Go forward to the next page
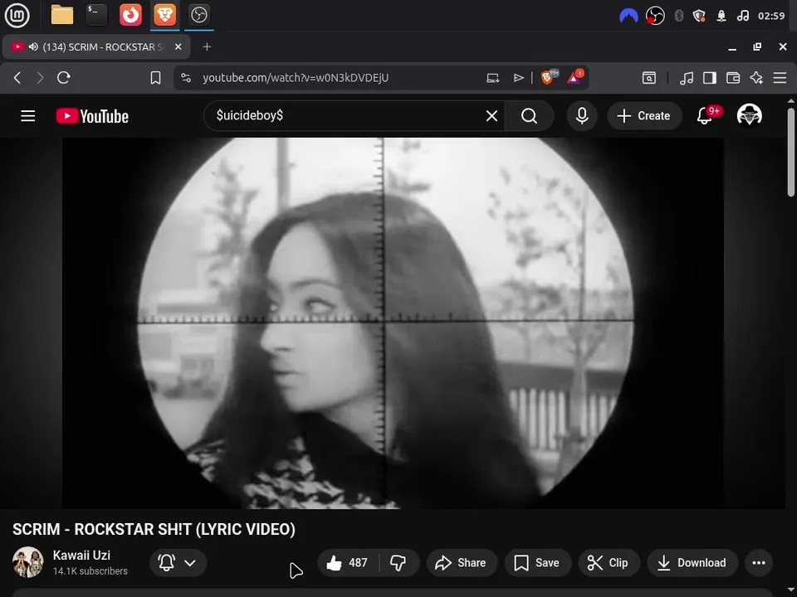The image size is (797, 597). (40, 78)
